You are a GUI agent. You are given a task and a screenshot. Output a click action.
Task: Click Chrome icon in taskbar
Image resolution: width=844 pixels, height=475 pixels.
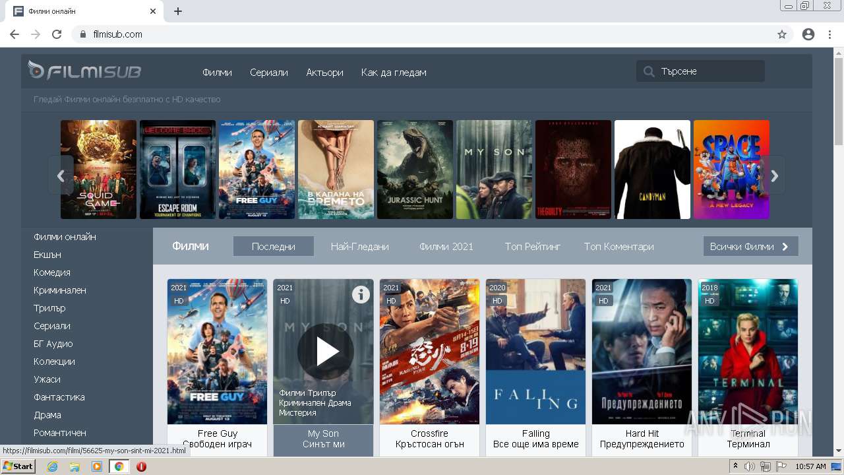pos(119,466)
